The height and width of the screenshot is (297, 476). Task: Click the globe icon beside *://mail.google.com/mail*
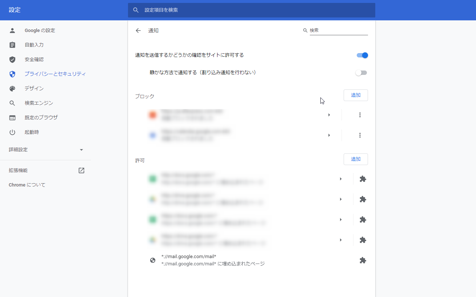[x=153, y=260]
